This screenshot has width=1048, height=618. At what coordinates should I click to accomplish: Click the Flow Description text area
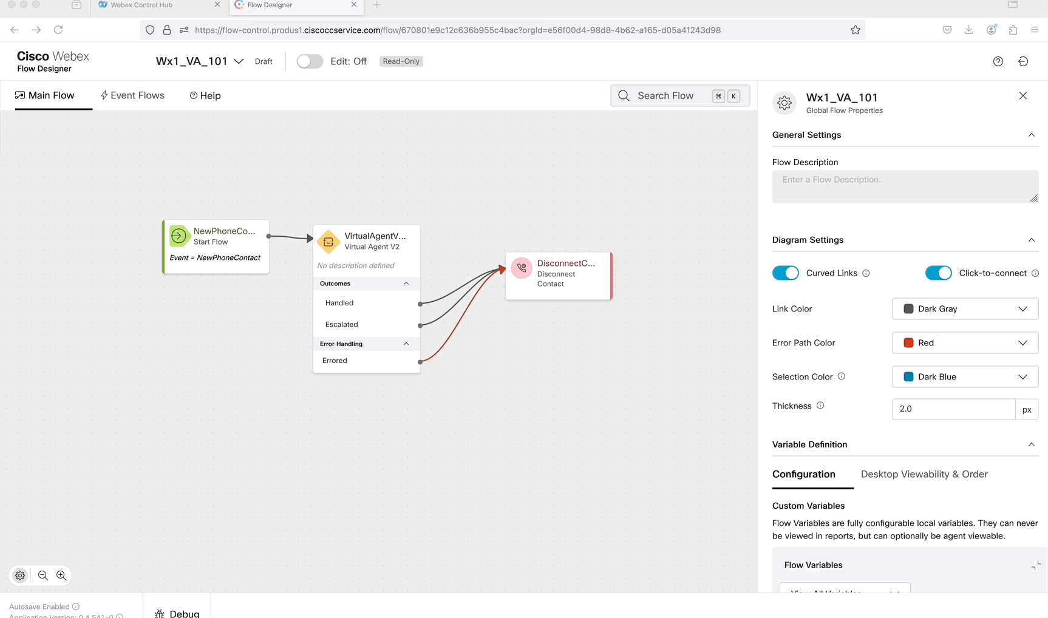pos(904,186)
